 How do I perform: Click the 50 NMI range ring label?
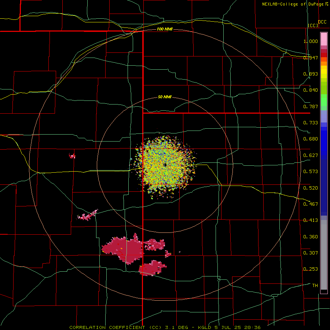(165, 97)
